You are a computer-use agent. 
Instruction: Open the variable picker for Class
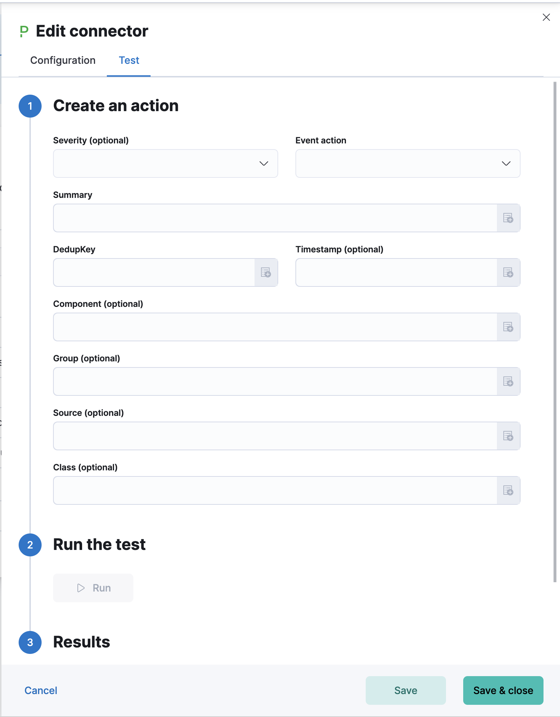click(x=509, y=490)
